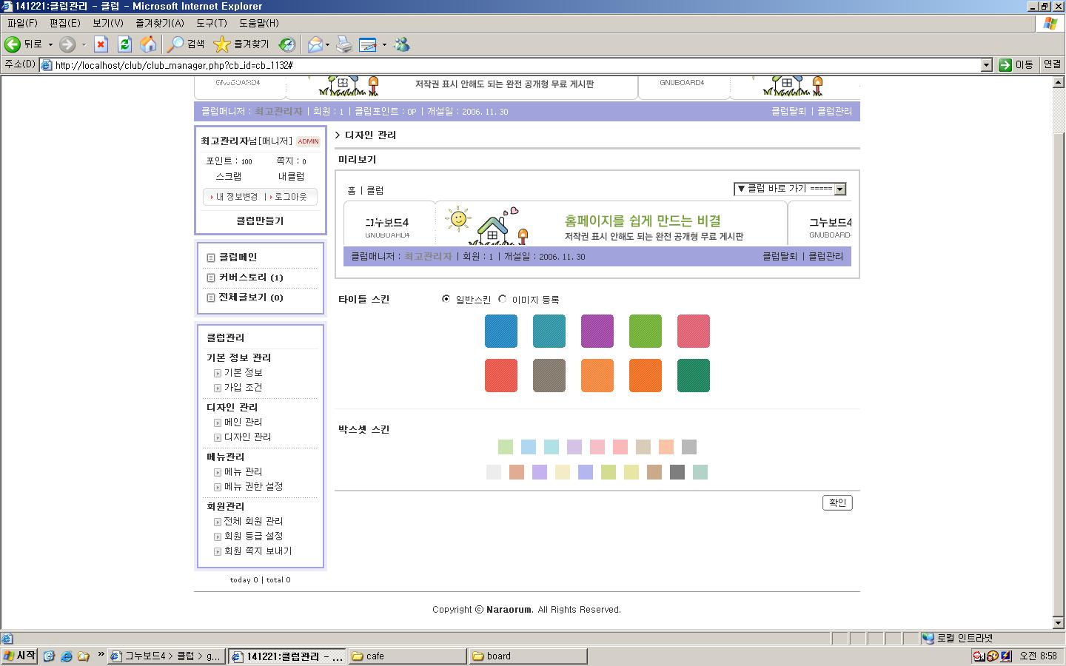Pick the dark gray box set skin swatch

[x=677, y=472]
